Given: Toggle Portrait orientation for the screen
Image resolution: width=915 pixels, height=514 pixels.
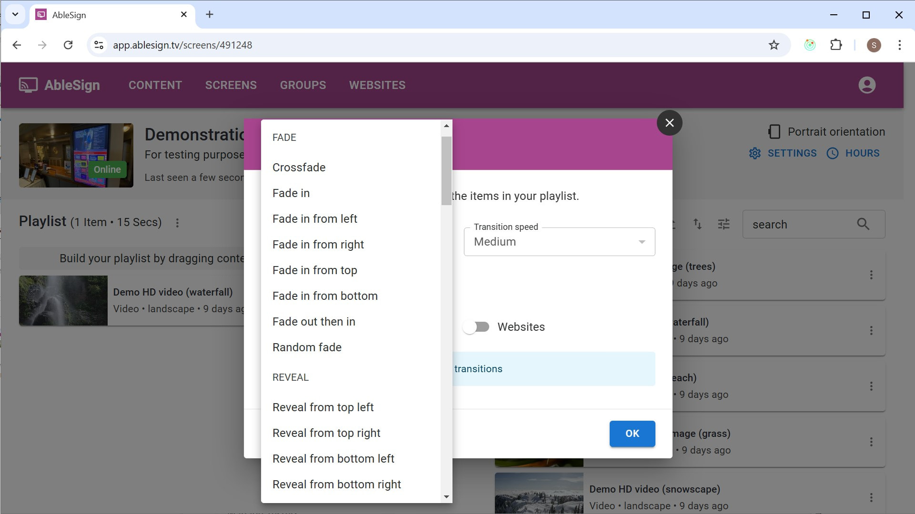Looking at the screenshot, I should click(x=826, y=132).
